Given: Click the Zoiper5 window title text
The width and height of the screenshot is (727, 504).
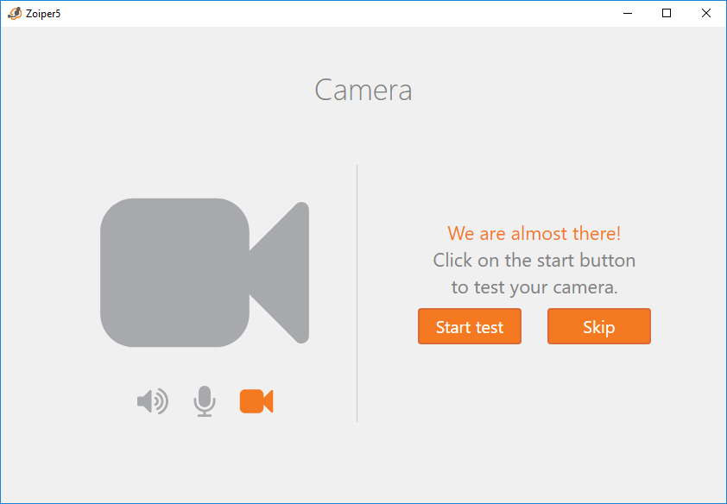Looking at the screenshot, I should 43,14.
